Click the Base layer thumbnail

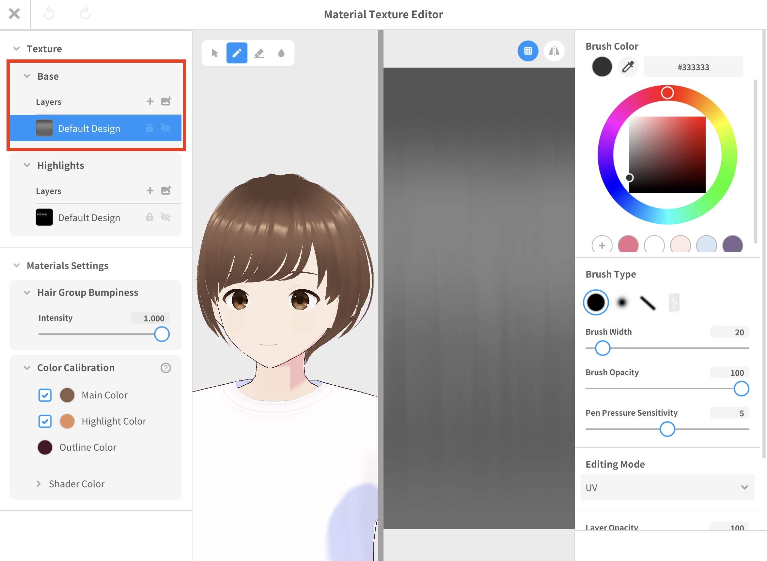click(44, 128)
